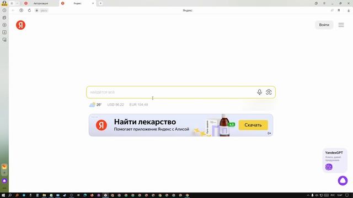Screen dimensions: 353x198
Task: Click the address bar ya.ru text
Action: click(44, 10)
